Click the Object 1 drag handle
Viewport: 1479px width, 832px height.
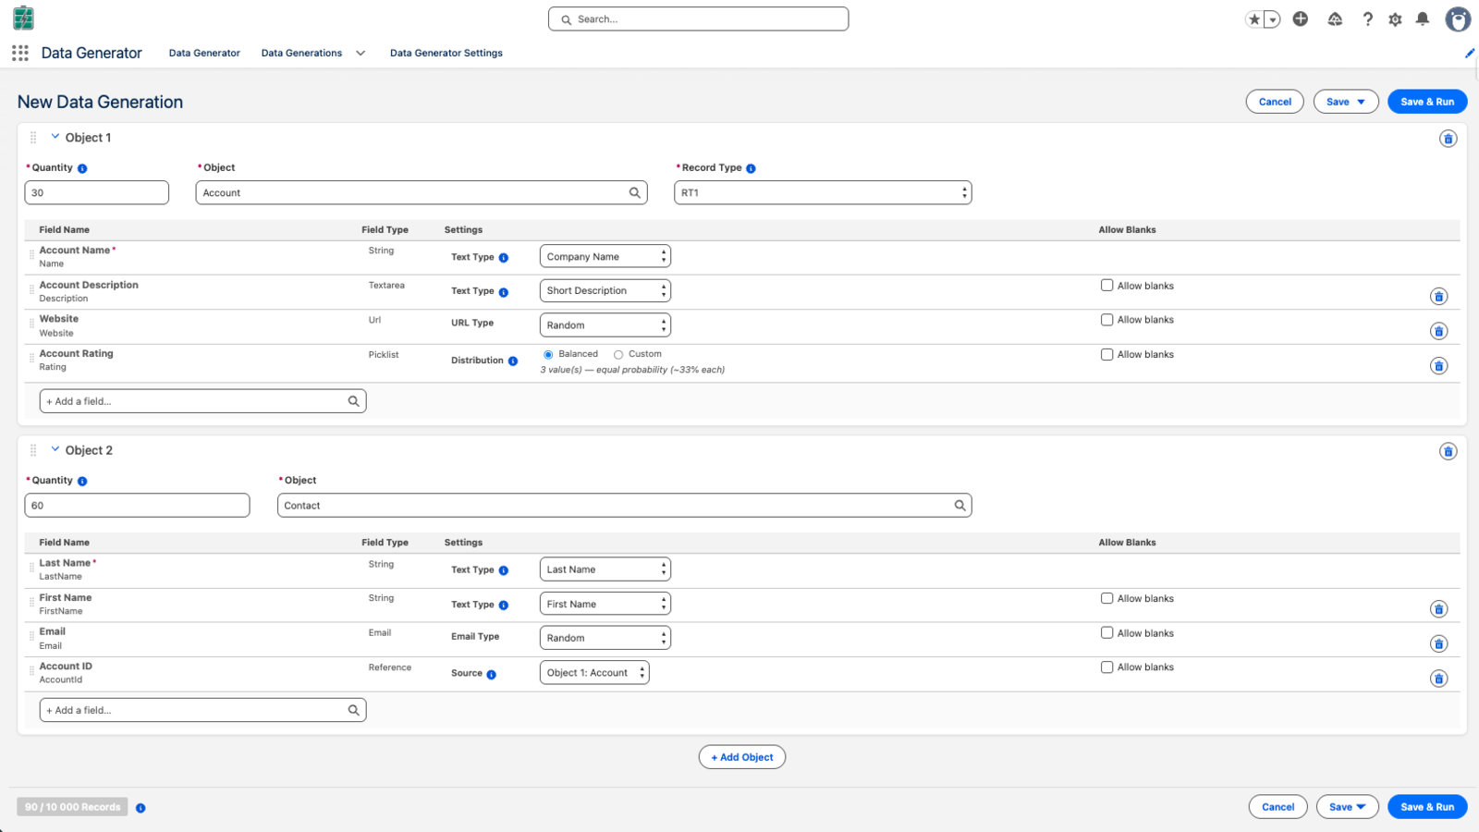tap(33, 138)
